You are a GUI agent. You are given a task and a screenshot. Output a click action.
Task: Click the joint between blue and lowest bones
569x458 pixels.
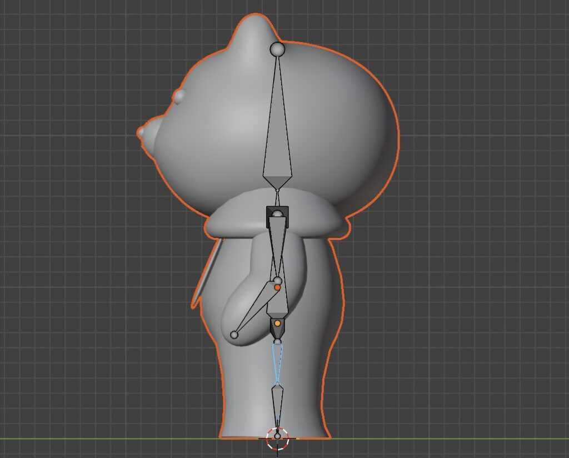277,384
